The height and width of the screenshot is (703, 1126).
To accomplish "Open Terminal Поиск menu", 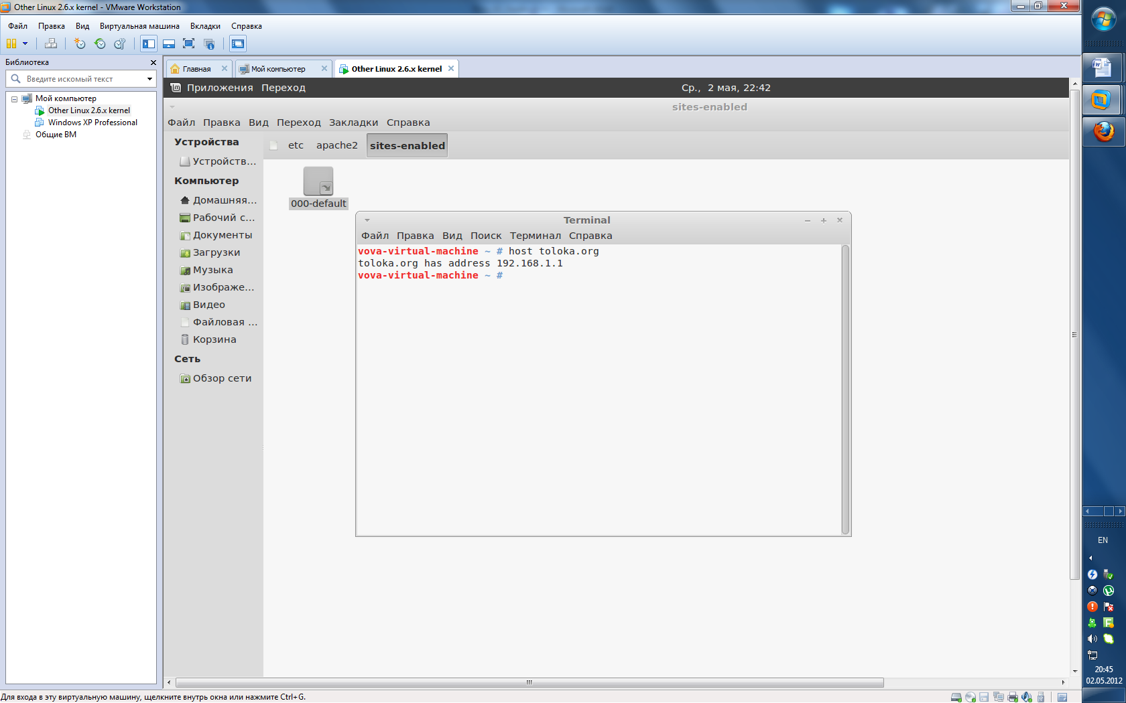I will [x=486, y=236].
